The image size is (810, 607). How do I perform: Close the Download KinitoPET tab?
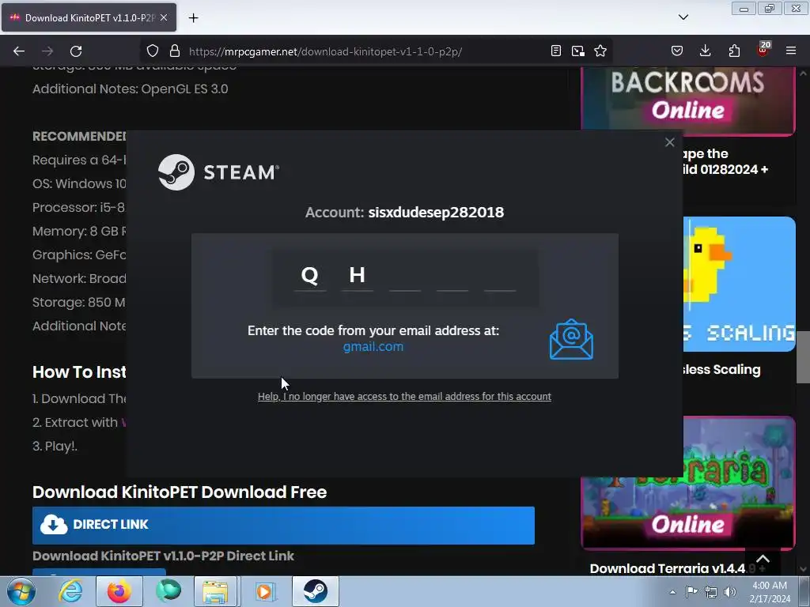(x=164, y=17)
